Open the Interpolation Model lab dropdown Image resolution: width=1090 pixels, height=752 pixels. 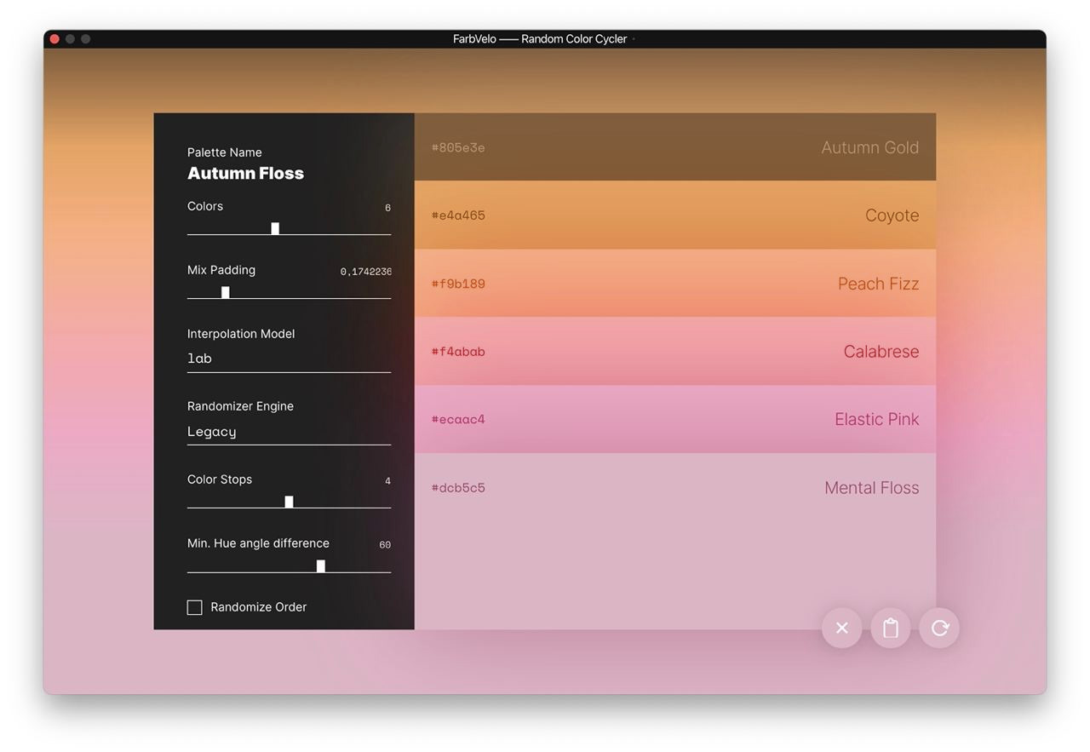point(289,359)
